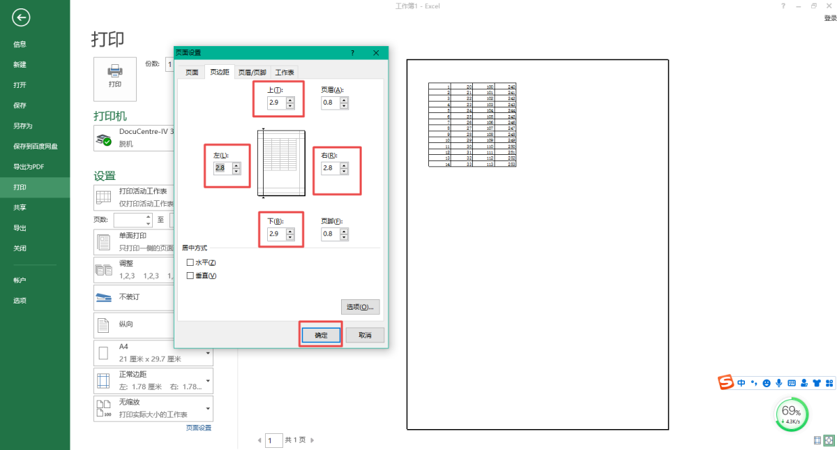Viewport: 837px width, 450px height.
Task: Click the back arrow in the sidebar
Action: pos(22,17)
